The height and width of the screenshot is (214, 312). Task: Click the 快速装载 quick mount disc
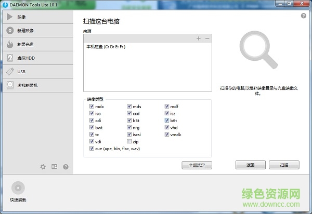(18, 188)
